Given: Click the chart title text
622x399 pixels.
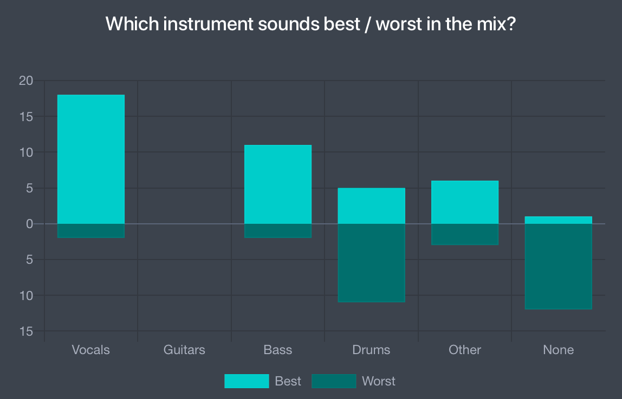Looking at the screenshot, I should pyautogui.click(x=310, y=24).
